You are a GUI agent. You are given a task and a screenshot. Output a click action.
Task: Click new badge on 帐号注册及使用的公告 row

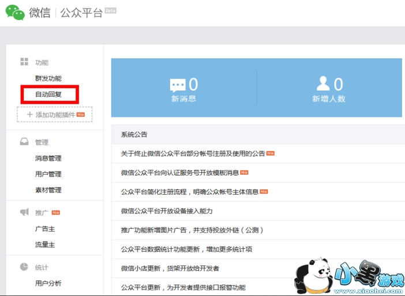[x=271, y=153]
